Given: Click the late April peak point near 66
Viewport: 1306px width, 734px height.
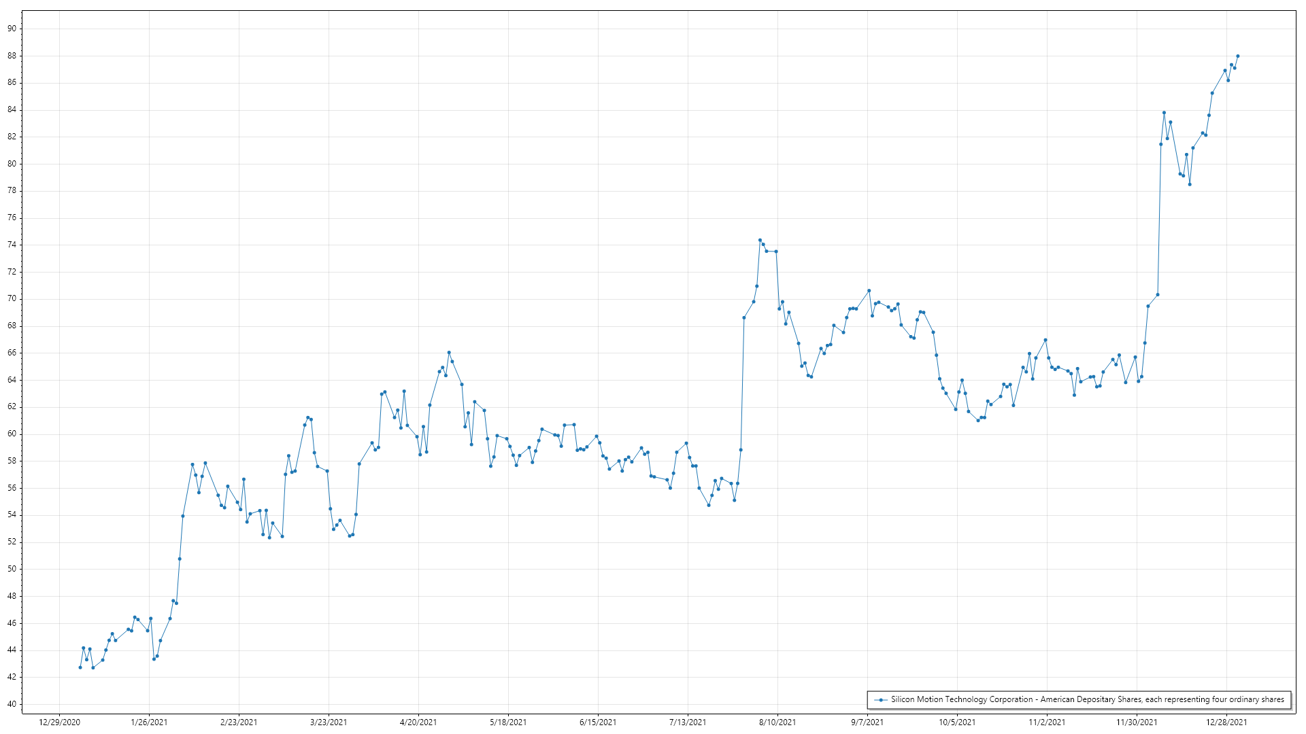Looking at the screenshot, I should pos(449,353).
